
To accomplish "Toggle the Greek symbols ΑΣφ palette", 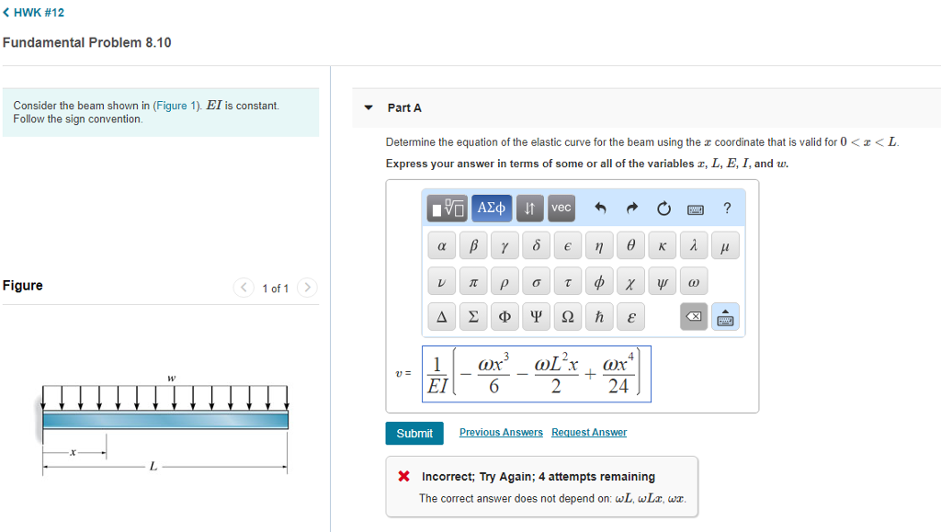I will (491, 209).
